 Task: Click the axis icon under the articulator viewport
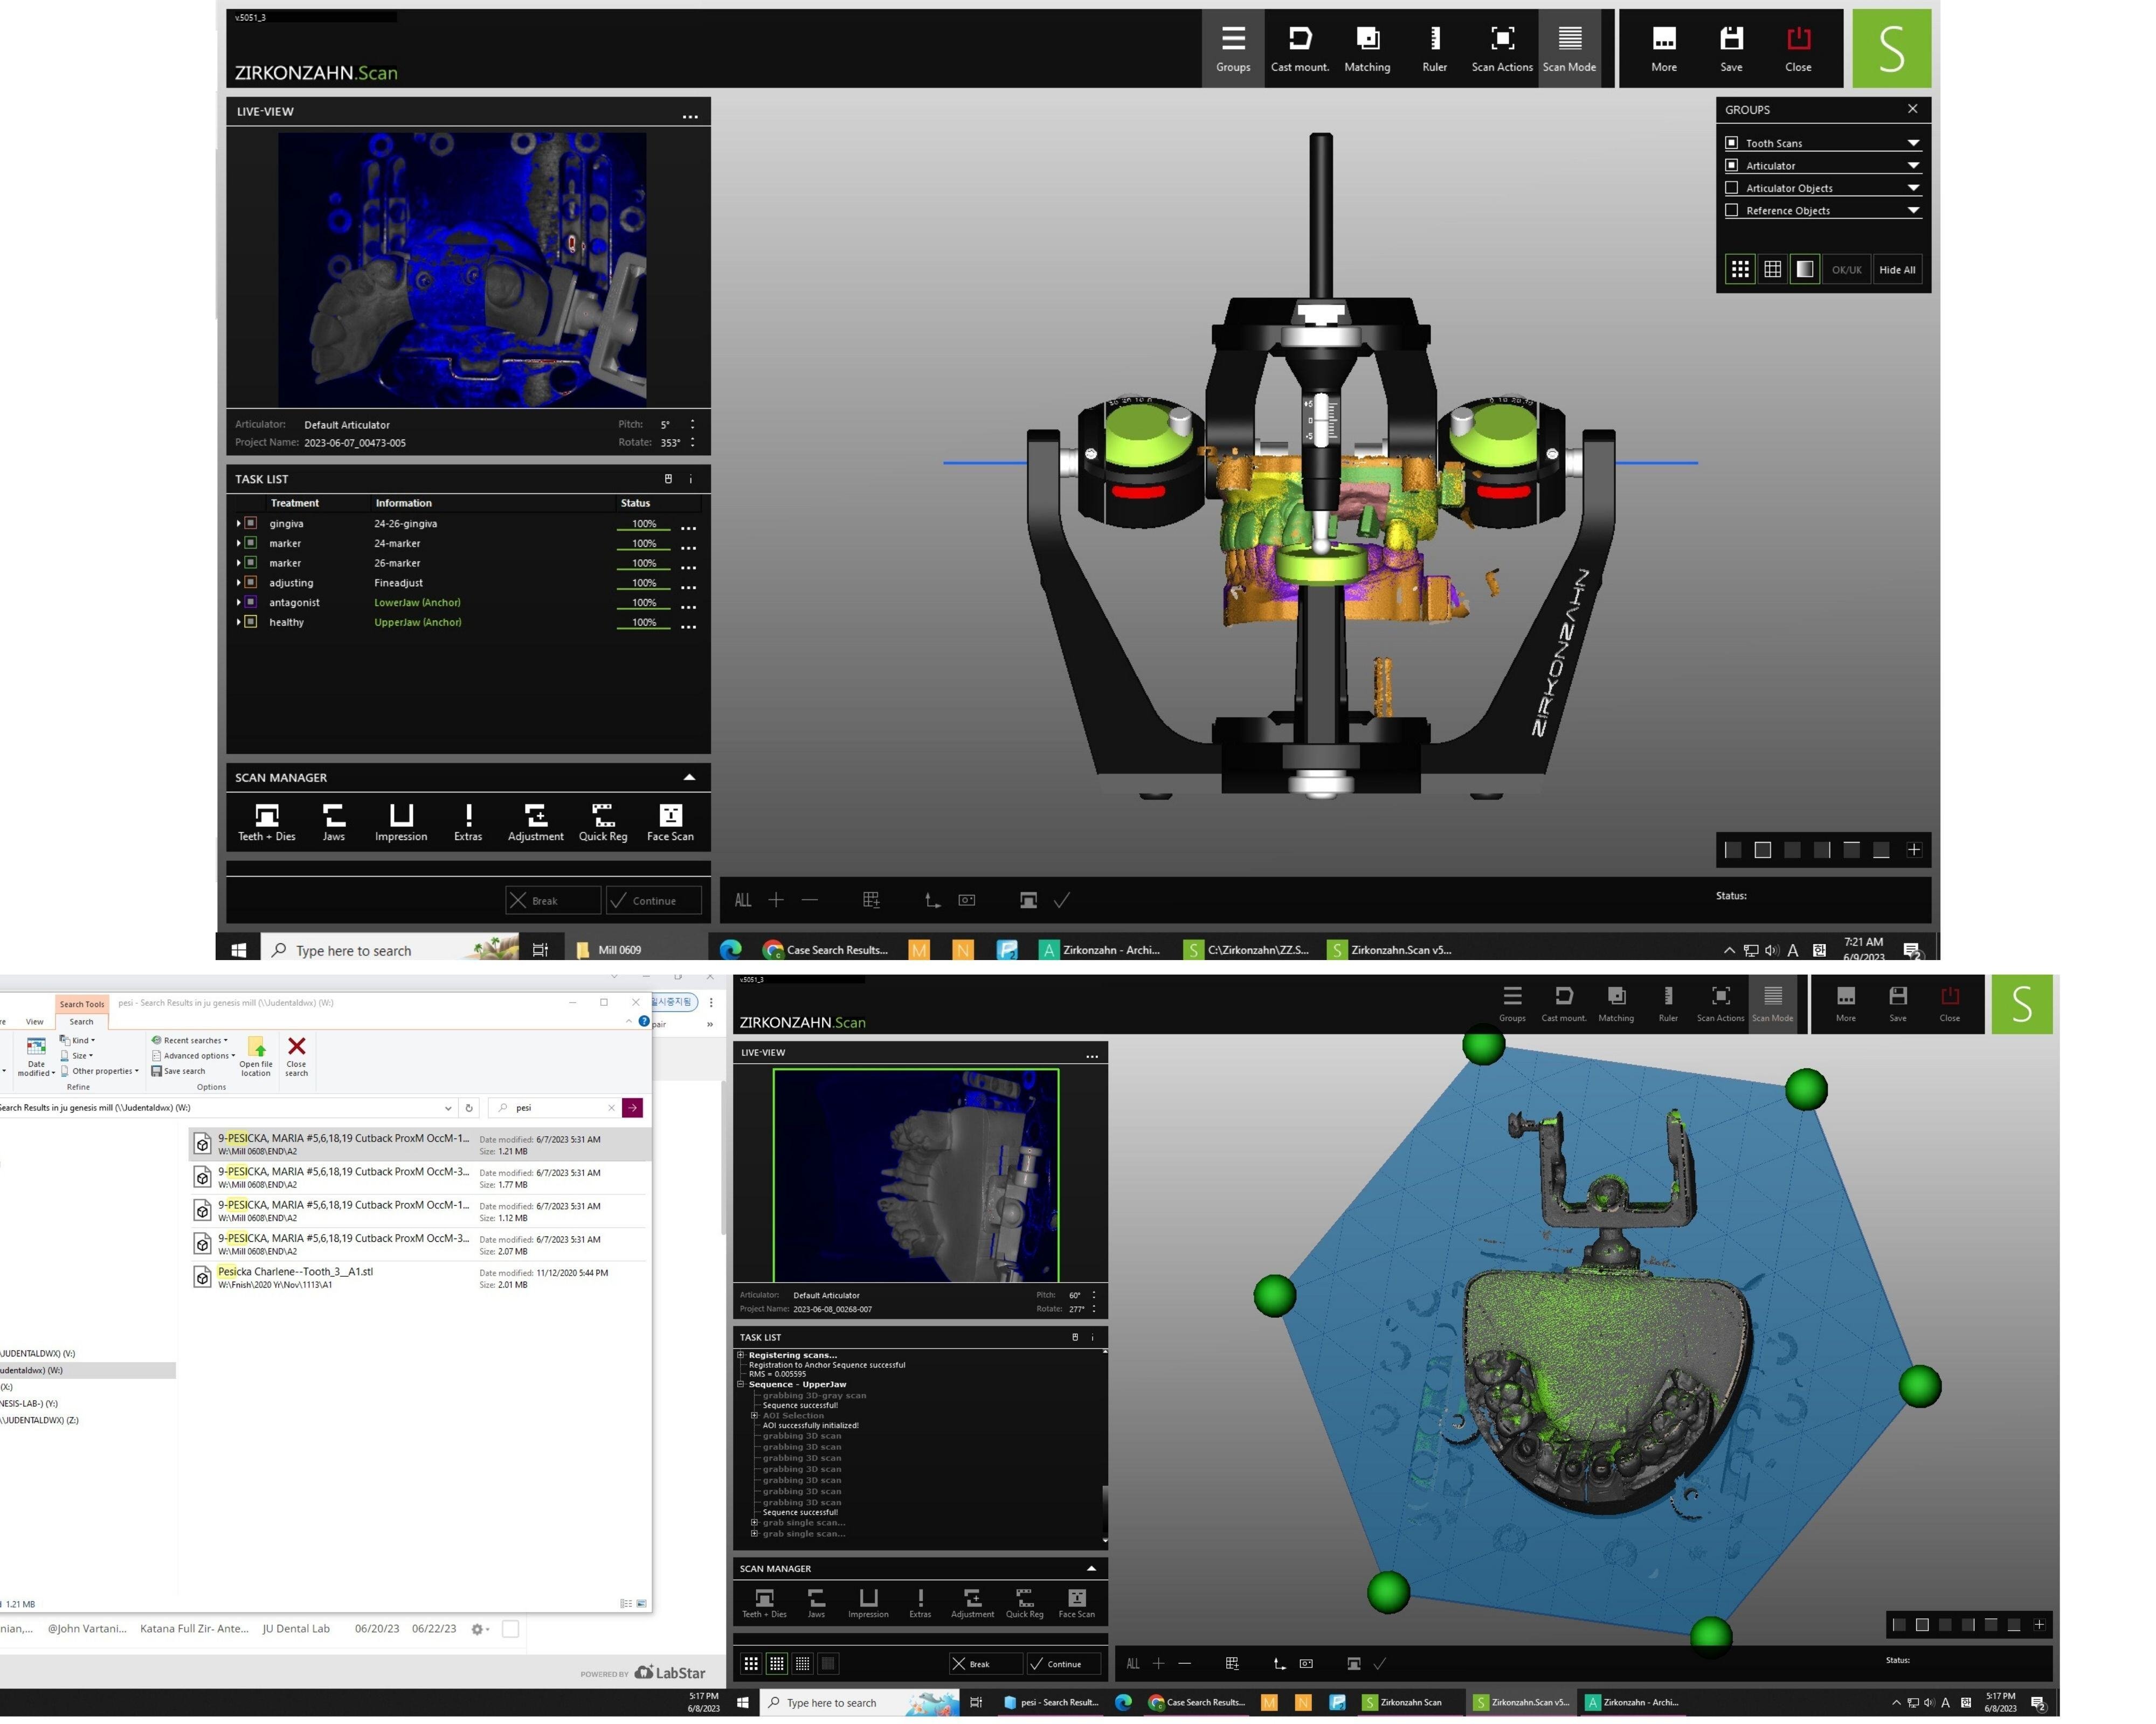932,900
